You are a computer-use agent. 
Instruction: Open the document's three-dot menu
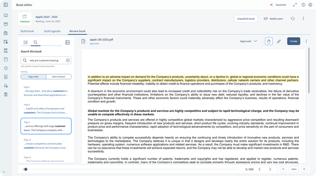[x=306, y=41]
